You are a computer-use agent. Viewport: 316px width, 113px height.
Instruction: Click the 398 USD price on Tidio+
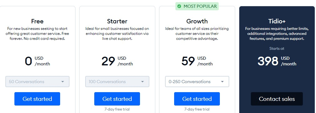pyautogui.click(x=277, y=61)
